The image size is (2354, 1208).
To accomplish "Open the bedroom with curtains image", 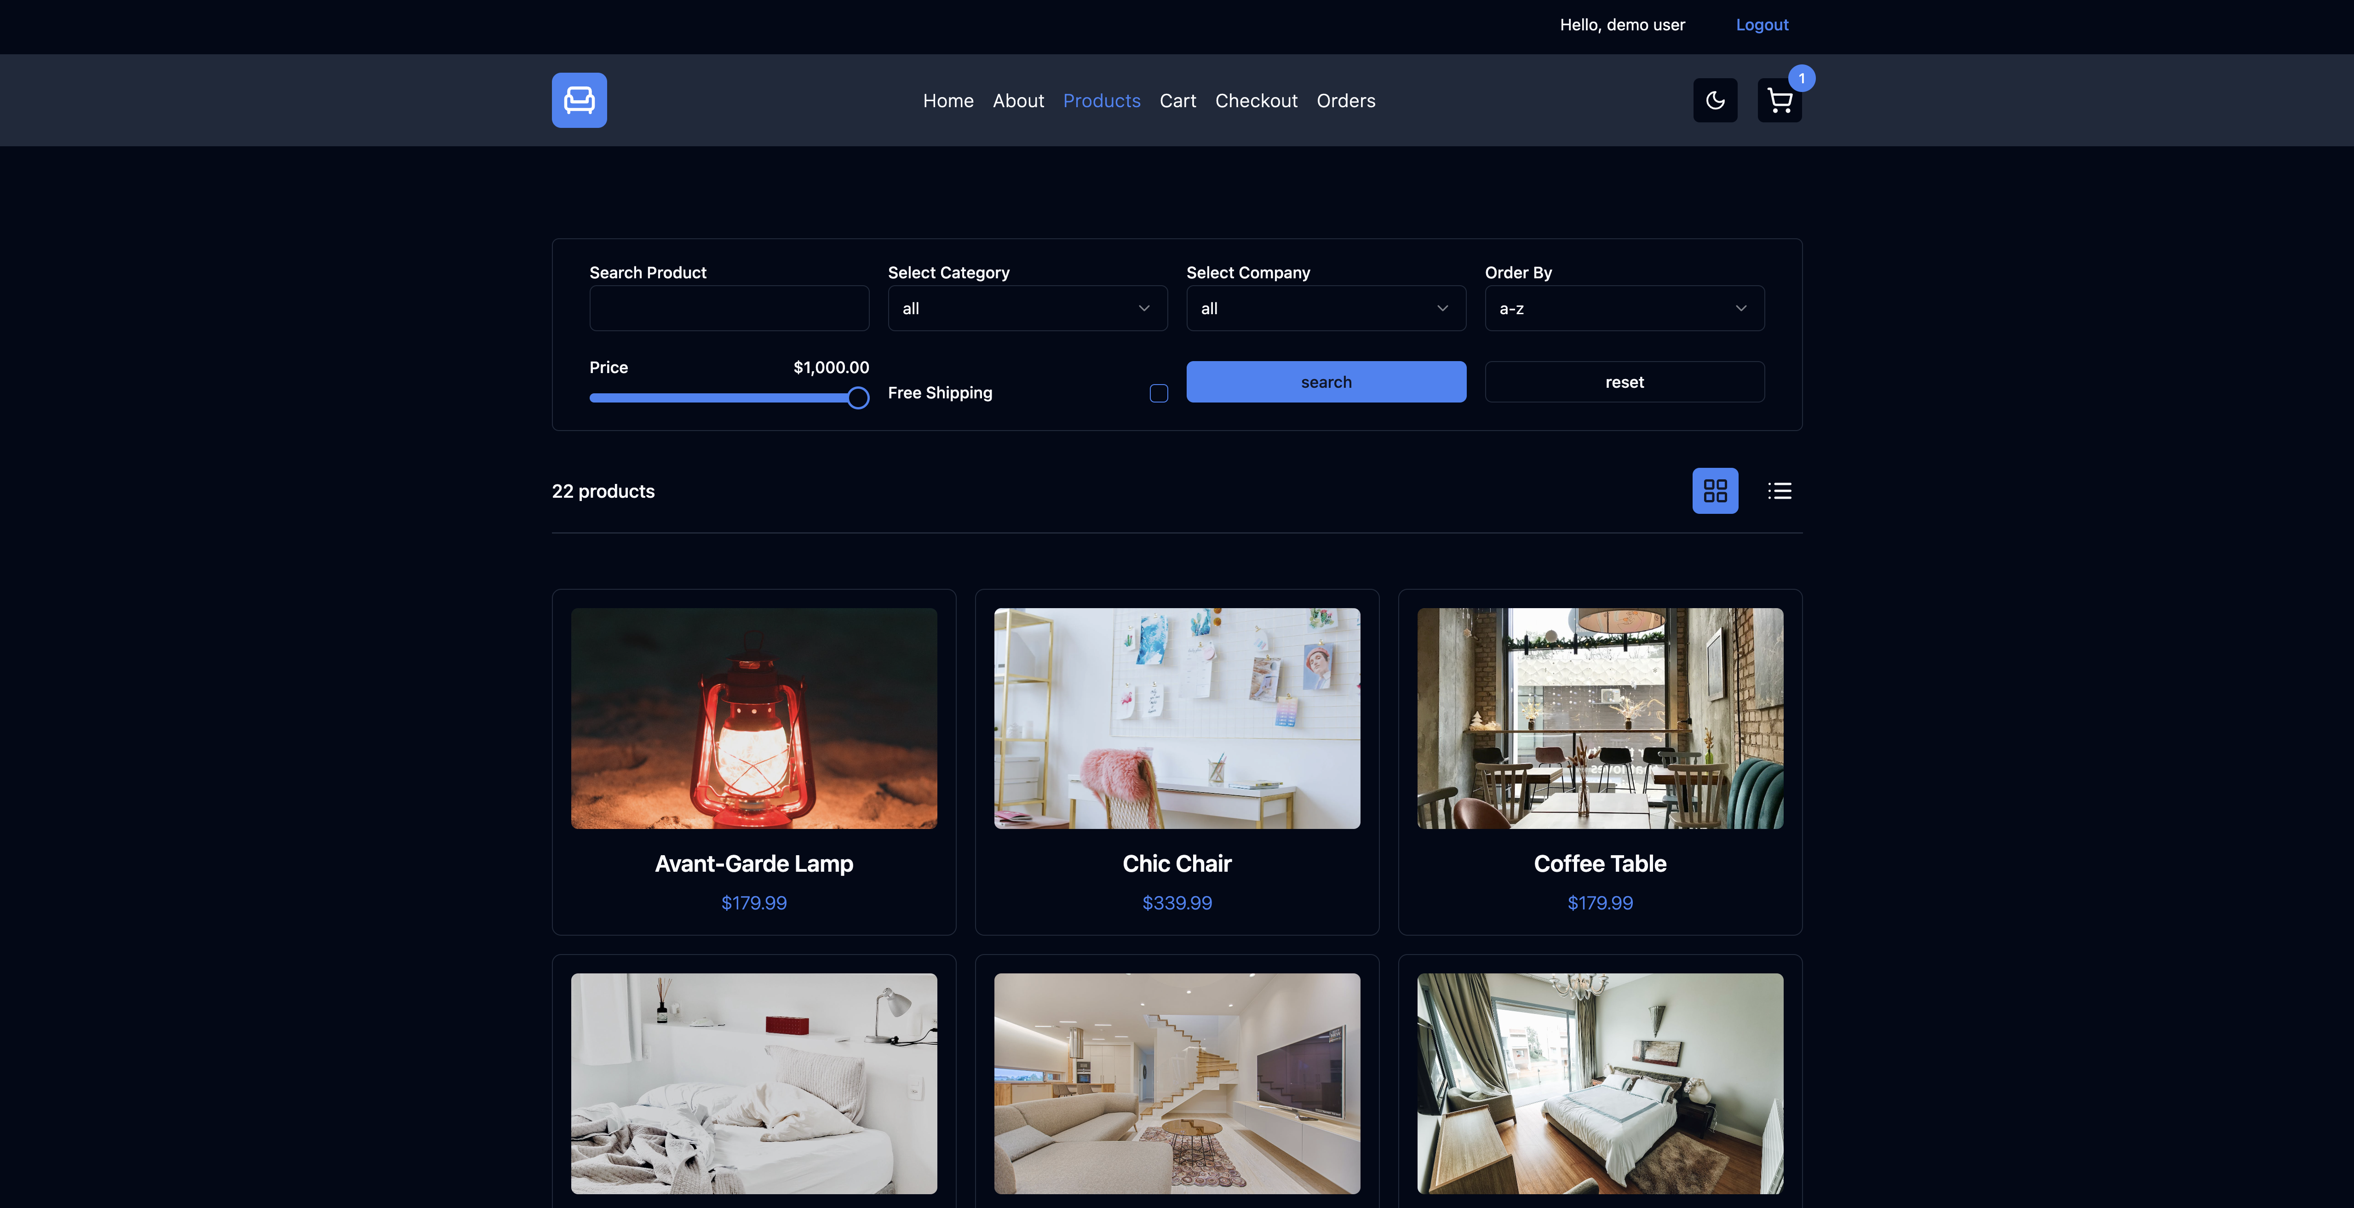I will click(1599, 1083).
